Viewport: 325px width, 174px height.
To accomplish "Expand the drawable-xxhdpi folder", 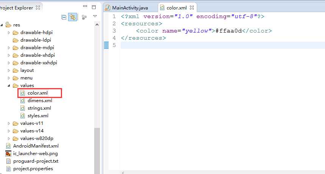I will click(9, 63).
